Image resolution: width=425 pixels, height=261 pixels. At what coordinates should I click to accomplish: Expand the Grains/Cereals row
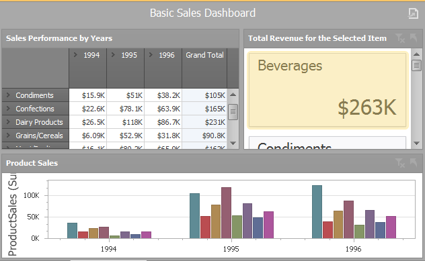(x=8, y=136)
